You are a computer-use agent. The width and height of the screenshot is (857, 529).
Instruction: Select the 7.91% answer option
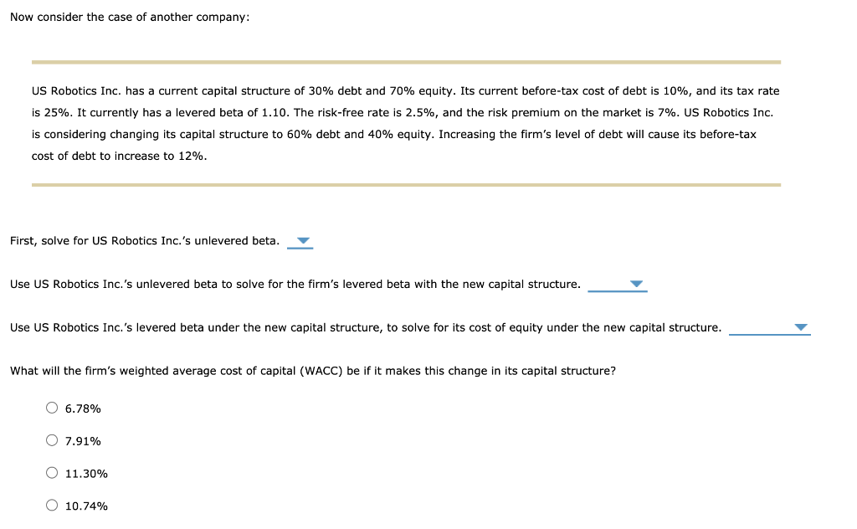(x=51, y=440)
